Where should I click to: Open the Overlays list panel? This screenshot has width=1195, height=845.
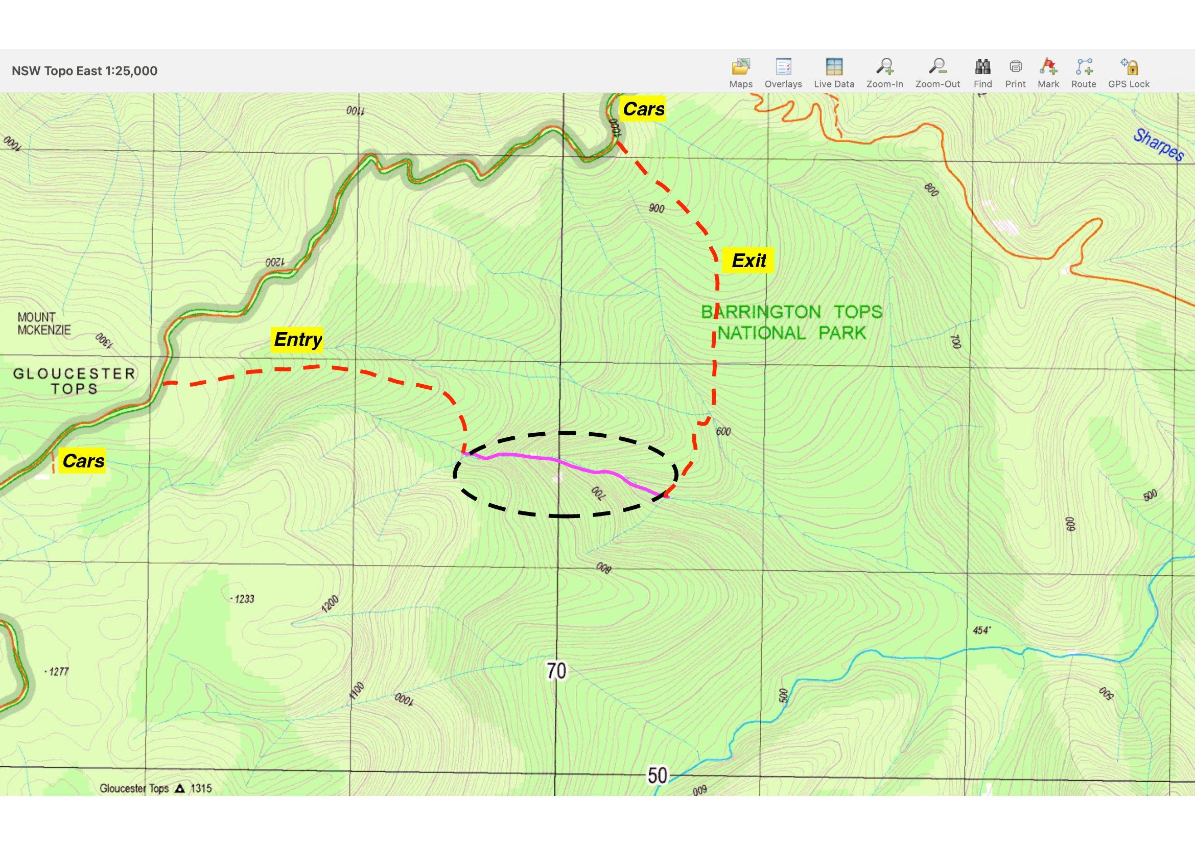tap(783, 66)
